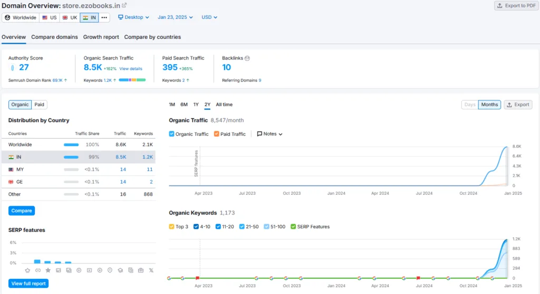
Task: Select the US database button
Action: [50, 17]
